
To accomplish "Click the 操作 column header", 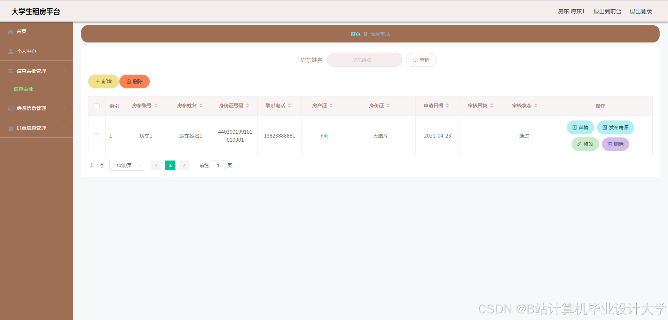I will [x=600, y=106].
